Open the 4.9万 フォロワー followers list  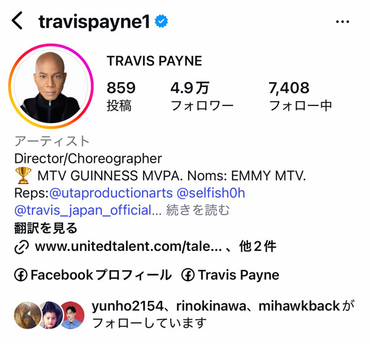coord(202,96)
